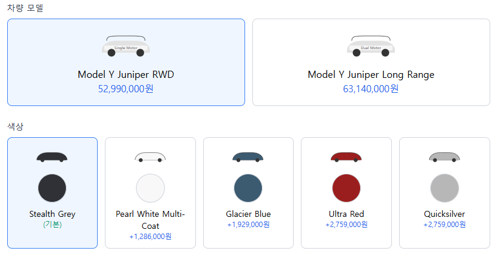This screenshot has height=254, width=498.
Task: Click the Model Y Juniper Long Range title
Action: [371, 75]
